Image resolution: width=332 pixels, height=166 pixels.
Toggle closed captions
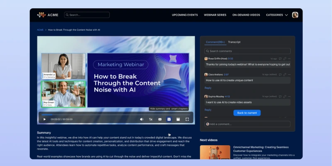[x=160, y=119]
